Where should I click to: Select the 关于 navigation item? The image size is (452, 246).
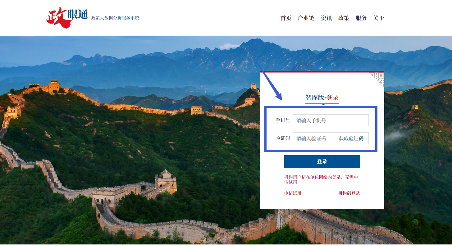pyautogui.click(x=378, y=18)
